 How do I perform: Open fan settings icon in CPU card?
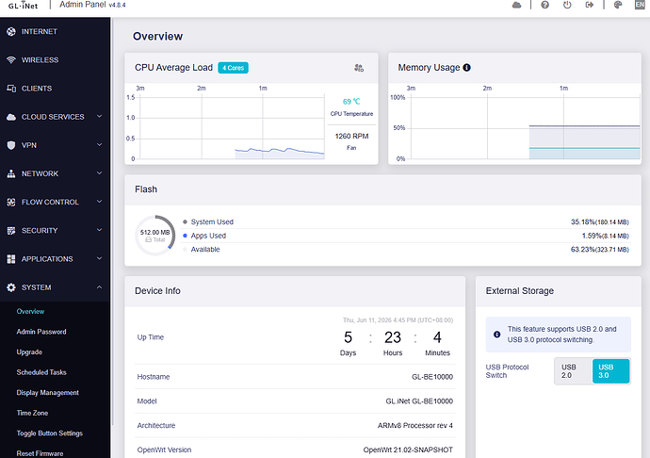359,68
